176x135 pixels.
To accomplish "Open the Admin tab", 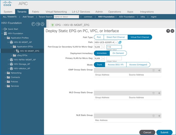I will (x=99, y=12).
